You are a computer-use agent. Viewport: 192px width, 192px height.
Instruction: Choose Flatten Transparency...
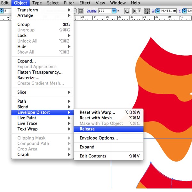[42, 72]
